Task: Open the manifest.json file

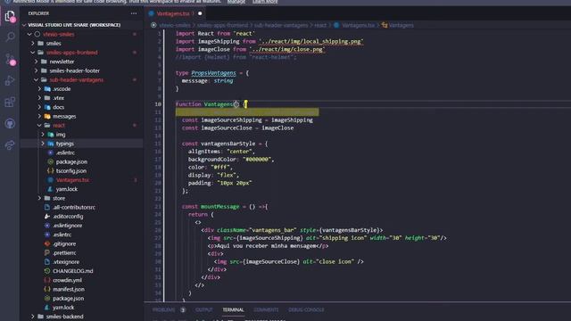Action: (x=69, y=289)
